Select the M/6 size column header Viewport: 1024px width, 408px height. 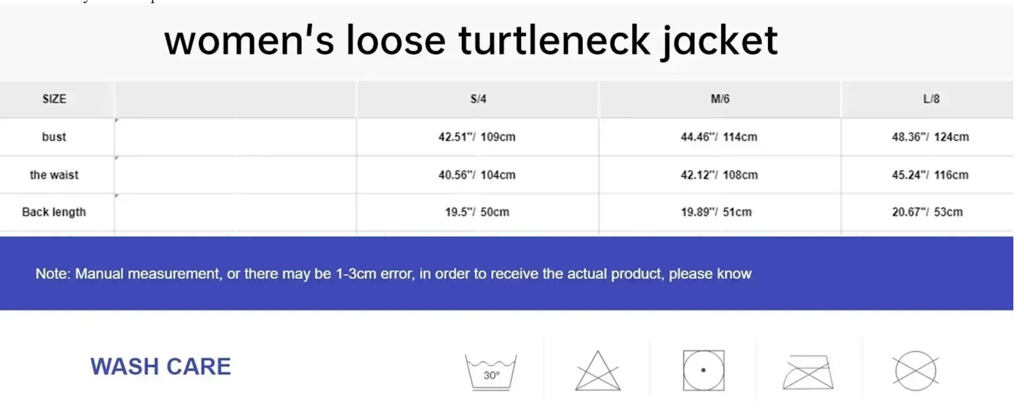[720, 99]
